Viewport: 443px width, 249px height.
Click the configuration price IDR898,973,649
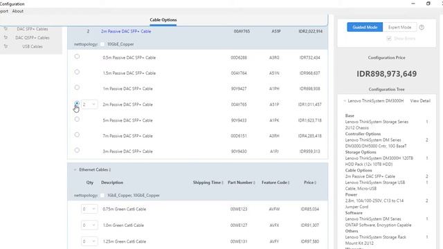click(386, 74)
